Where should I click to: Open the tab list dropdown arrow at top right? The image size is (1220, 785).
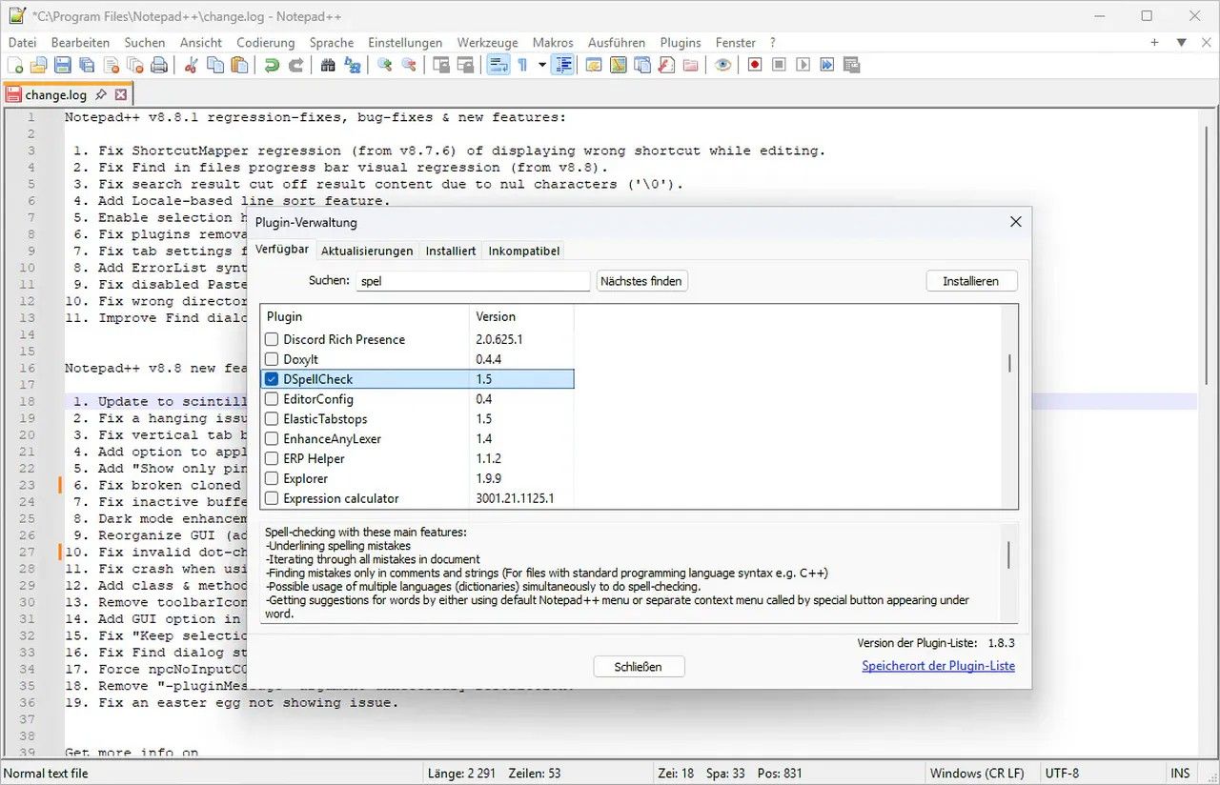(1181, 43)
